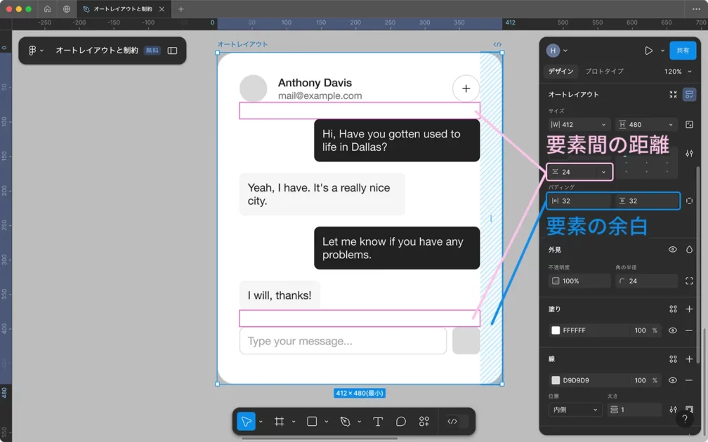The width and height of the screenshot is (708, 442).
Task: Activate the Comment tool
Action: tap(401, 422)
